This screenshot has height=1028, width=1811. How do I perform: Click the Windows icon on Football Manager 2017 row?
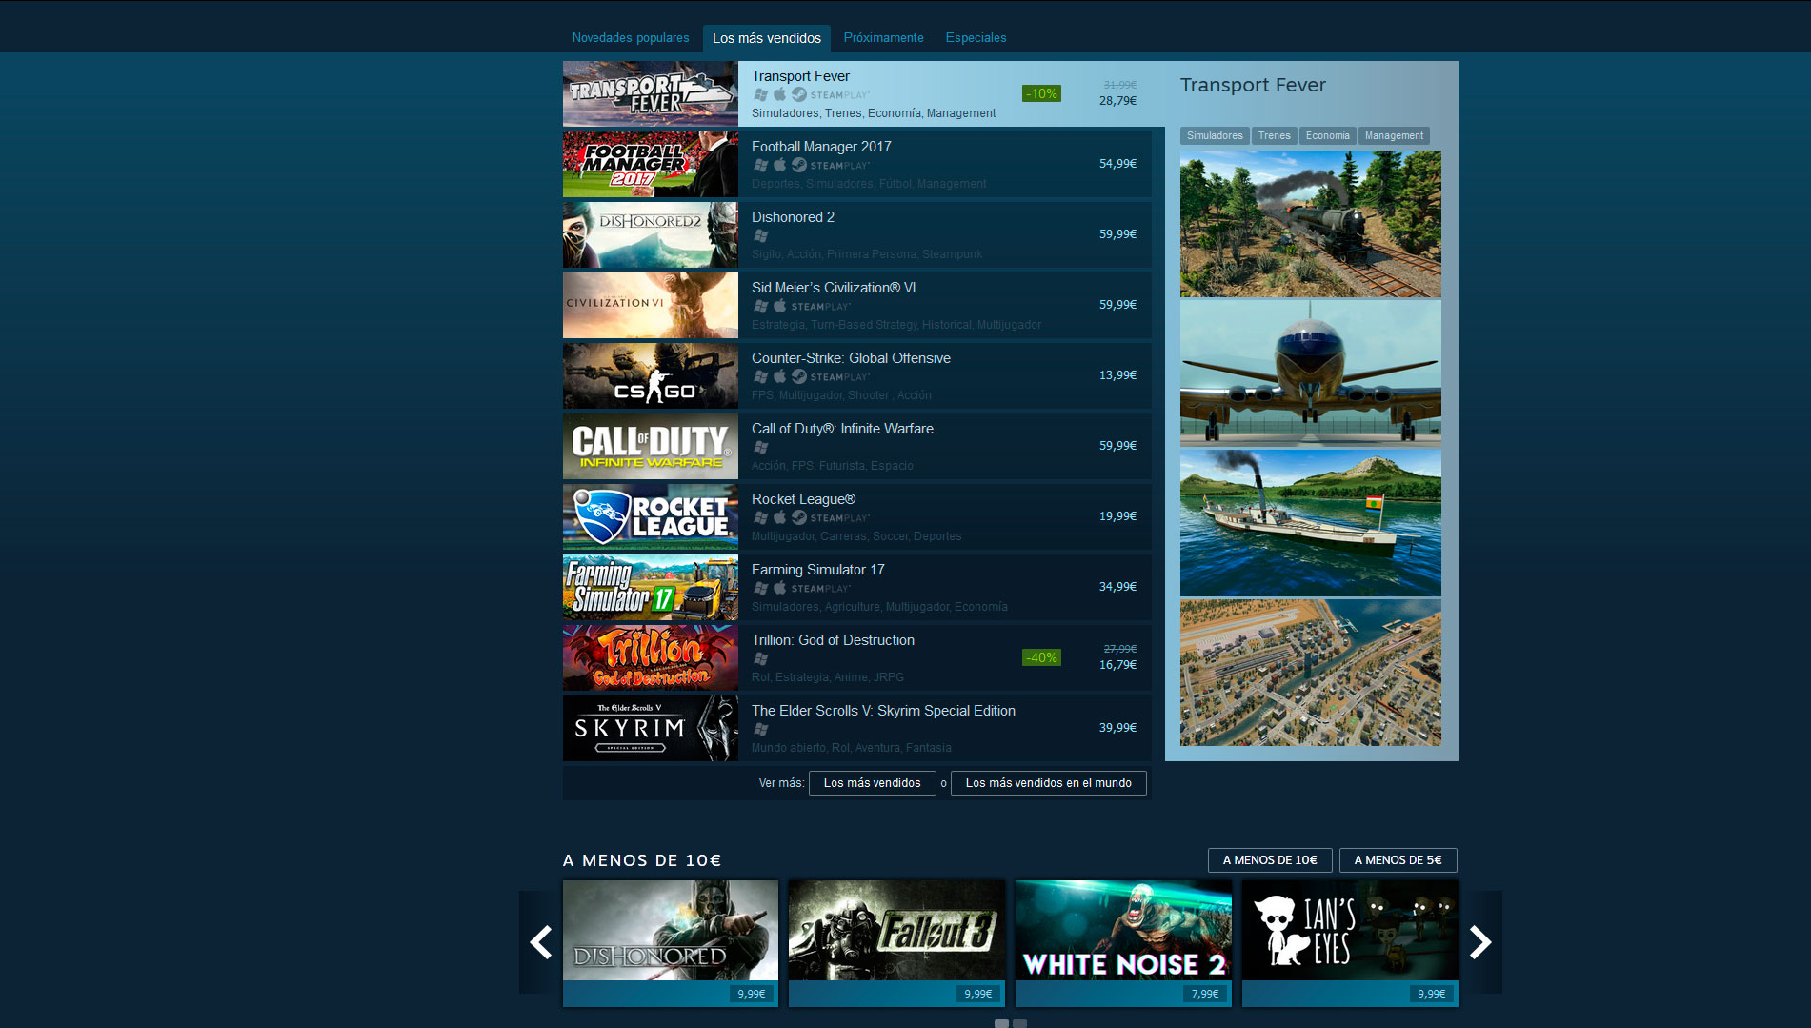(760, 165)
